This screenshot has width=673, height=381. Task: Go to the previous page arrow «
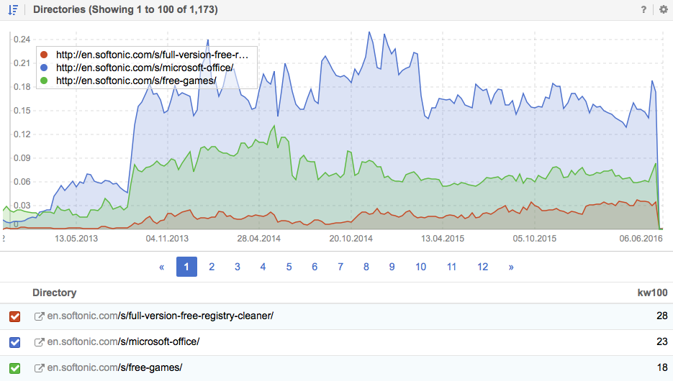pyautogui.click(x=161, y=267)
